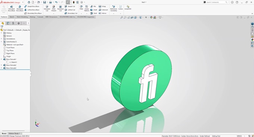Click the Extruded Boss/Base tool
The width and height of the screenshot is (254, 137).
tap(12, 8)
